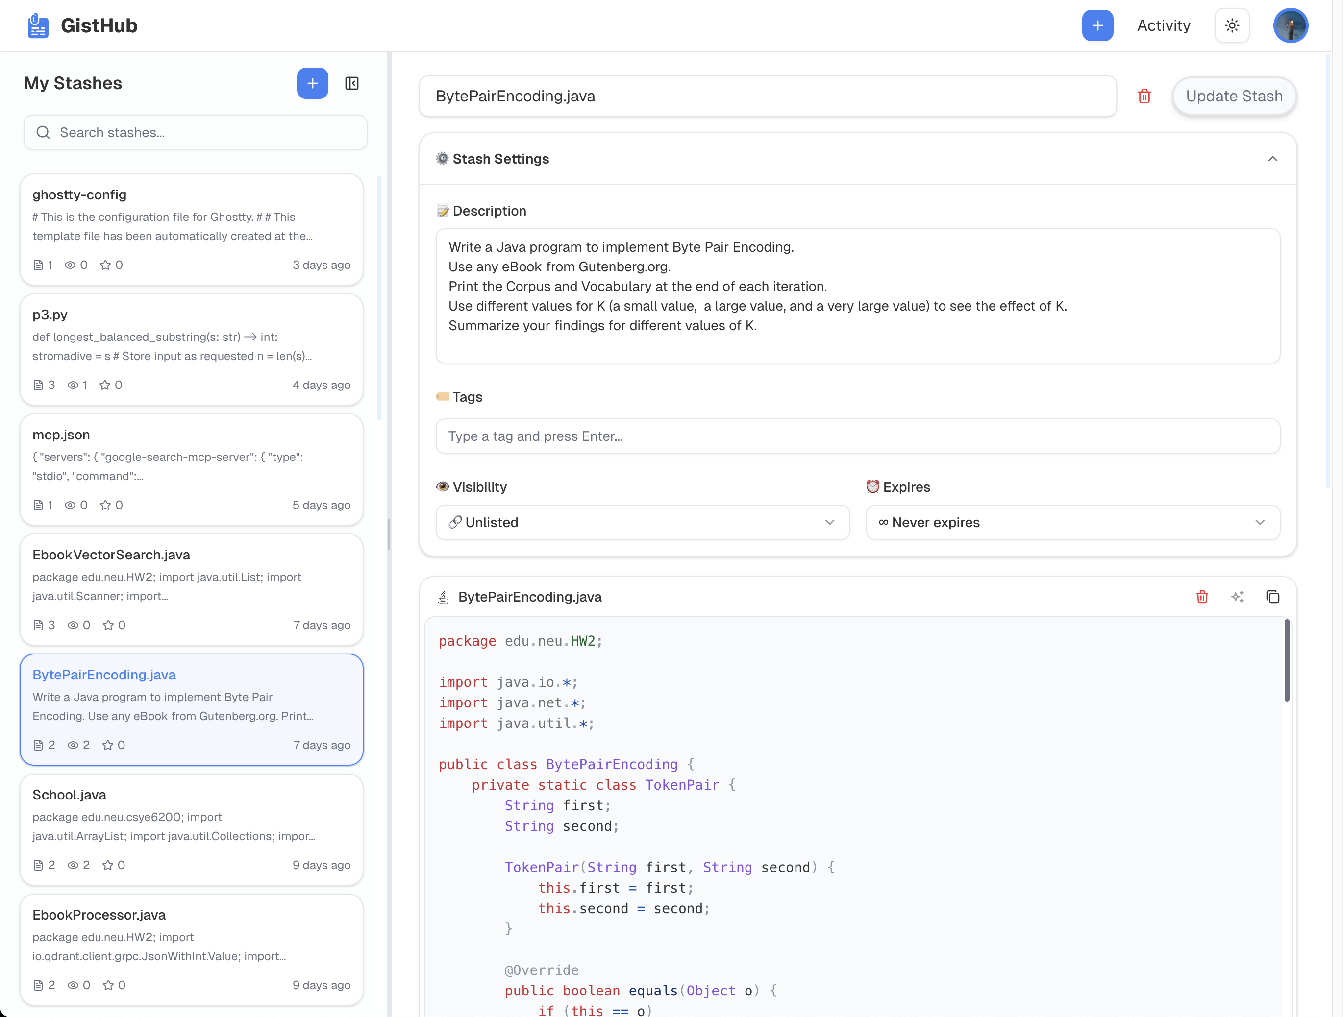1343x1017 pixels.
Task: Click the Update Stash button
Action: (1234, 96)
